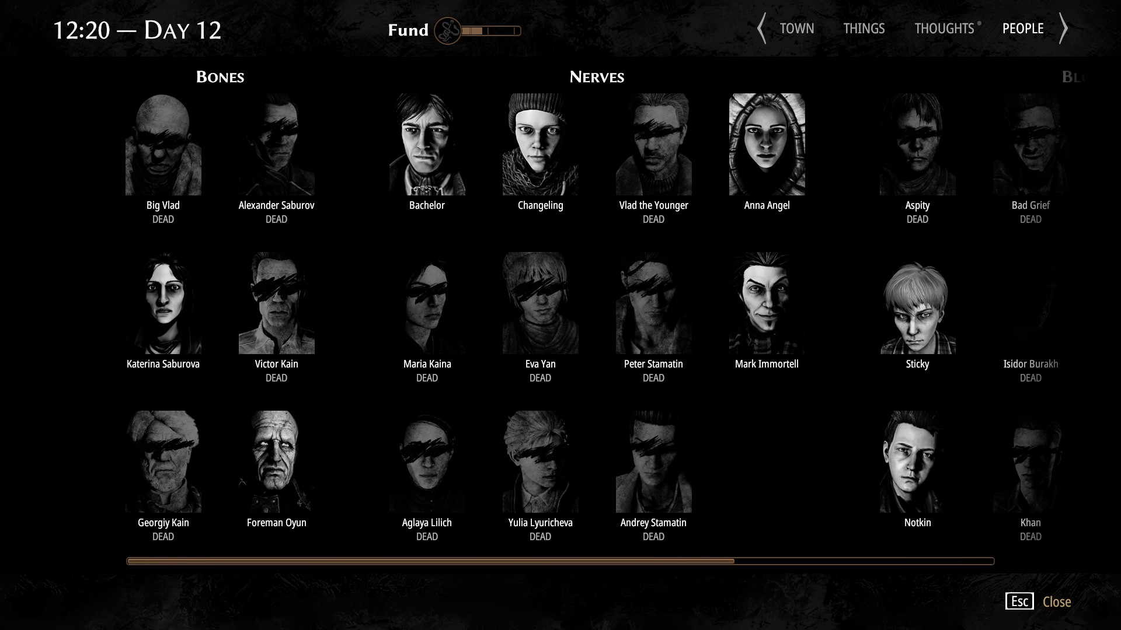Click the left navigation arrow before Town
This screenshot has width=1121, height=630.
(761, 29)
